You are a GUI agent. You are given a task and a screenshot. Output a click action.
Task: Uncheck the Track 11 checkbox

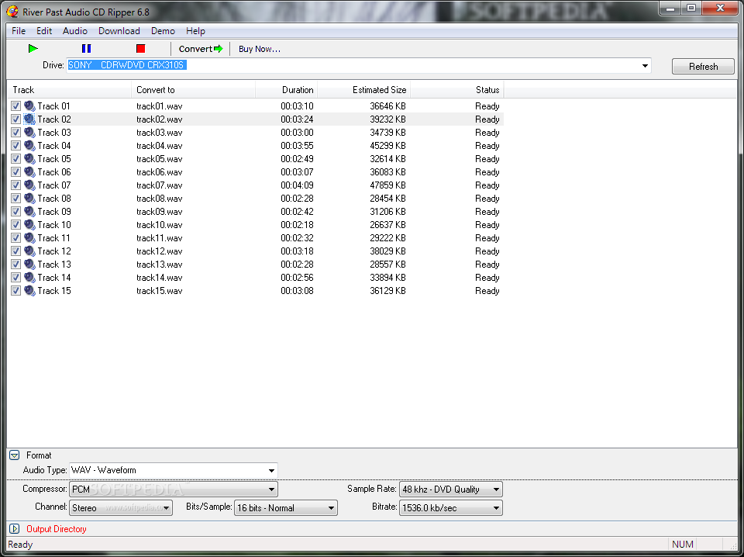[x=15, y=238]
